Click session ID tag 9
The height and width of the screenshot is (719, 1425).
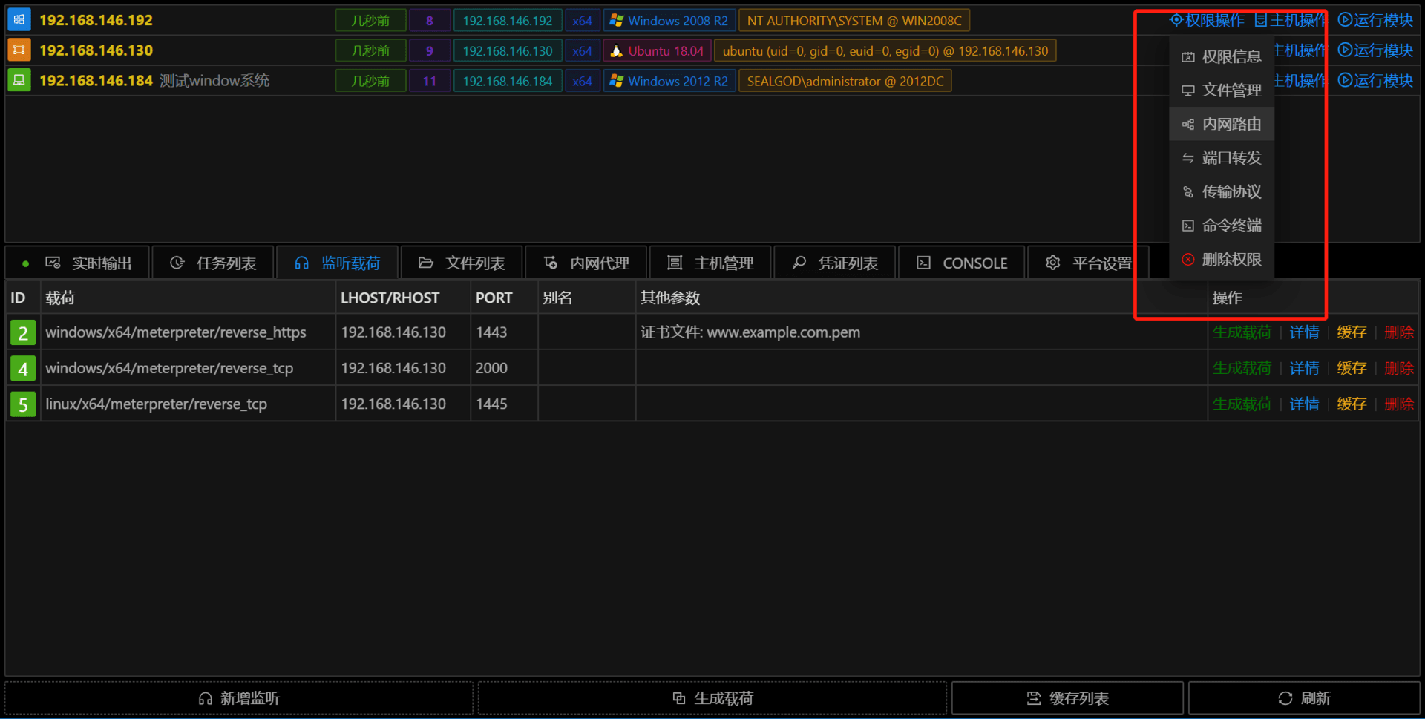pos(429,50)
